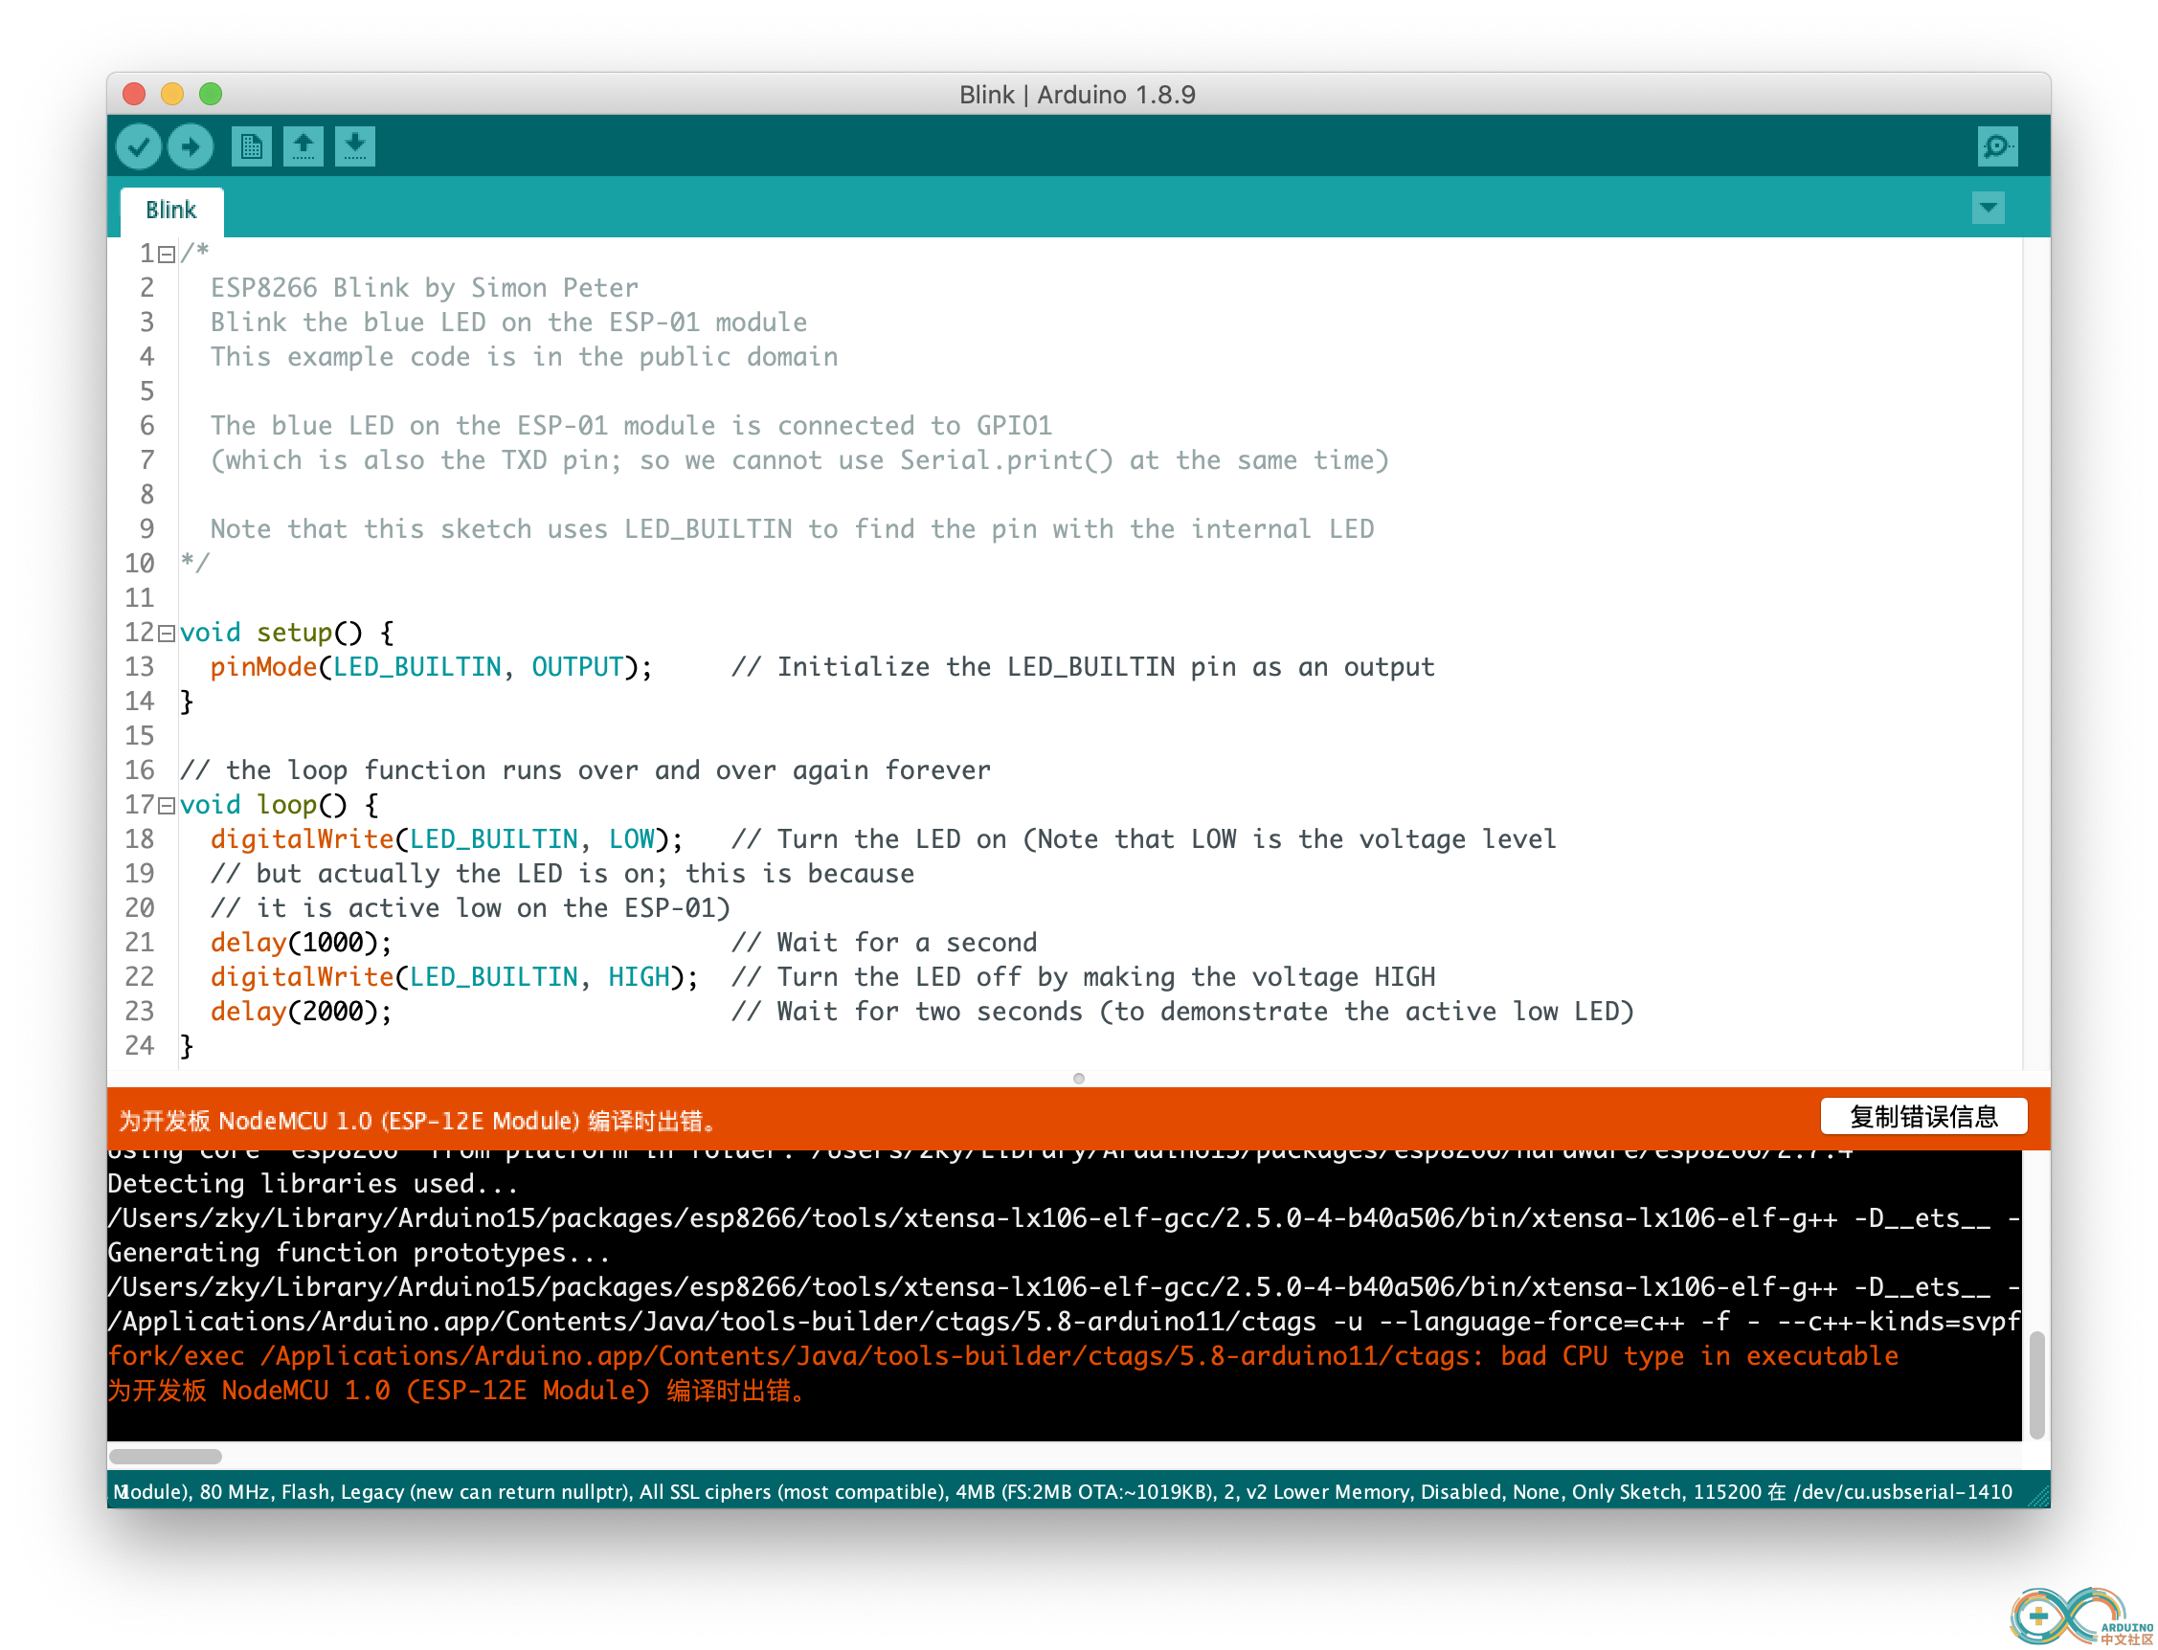Click the board info status bar text

[1064, 1492]
